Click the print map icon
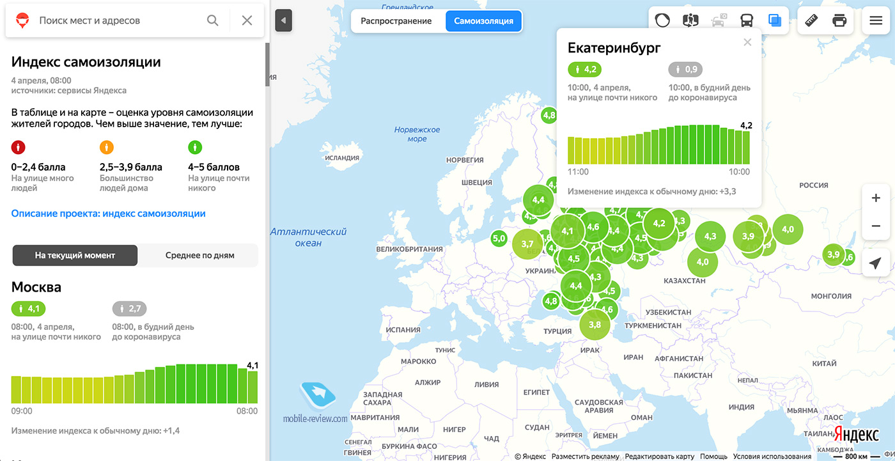895x461 pixels. coord(839,20)
